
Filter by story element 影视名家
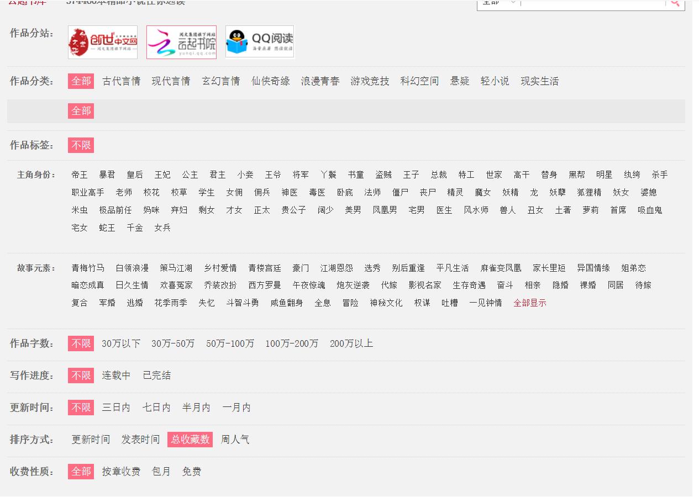click(x=425, y=285)
